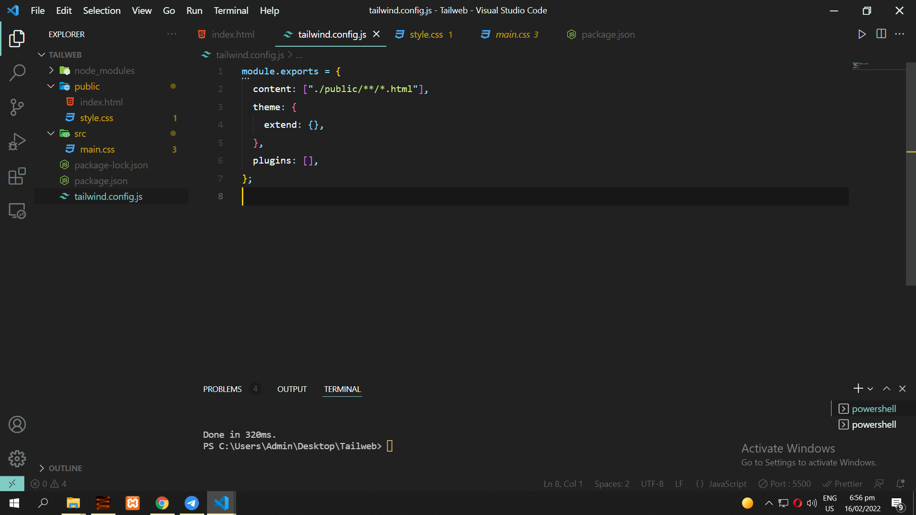Collapse the public folder in Explorer

click(51, 86)
